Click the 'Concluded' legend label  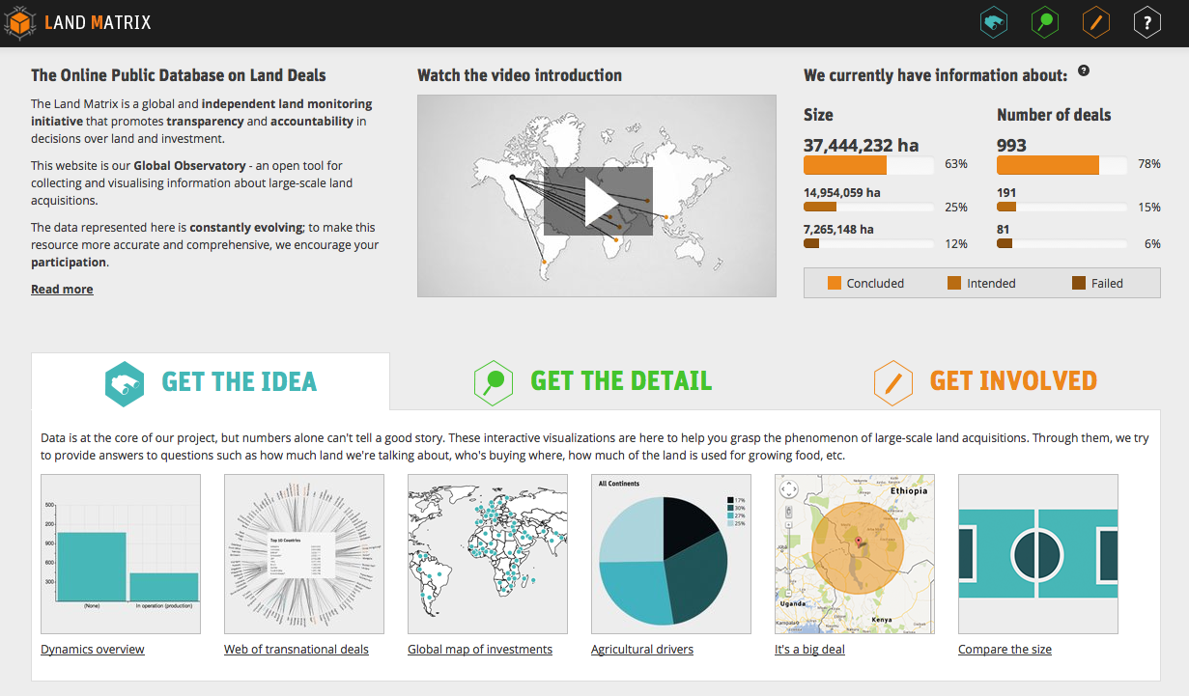875,284
